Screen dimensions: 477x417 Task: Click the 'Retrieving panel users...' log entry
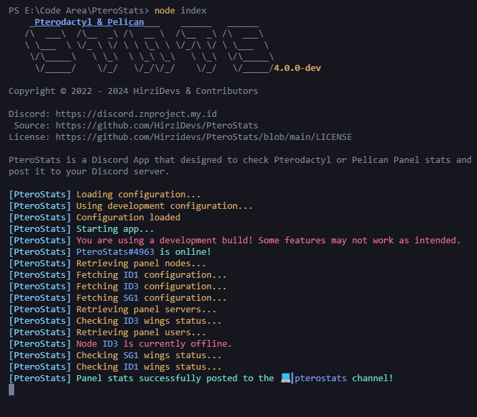click(x=141, y=332)
